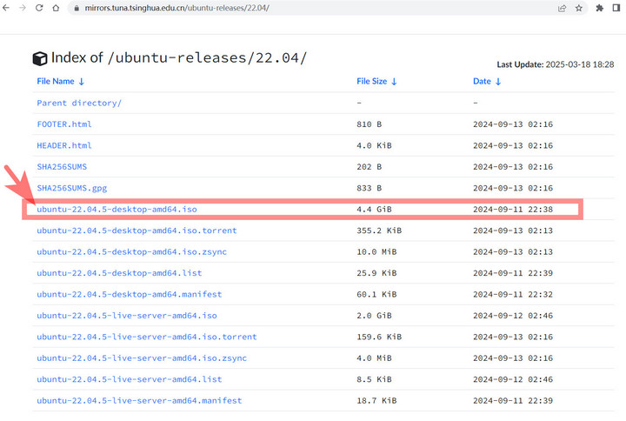
Task: Open ubuntu-22.04.5-desktop-amd64.manifest
Action: [x=130, y=294]
